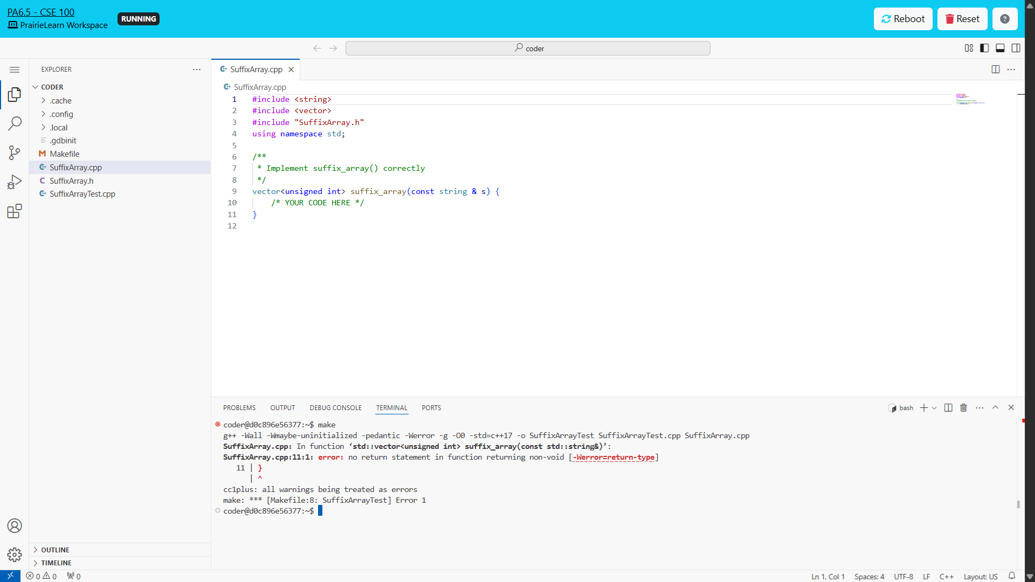Open the notifications bell in status bar
The height and width of the screenshot is (582, 1035).
click(1012, 576)
